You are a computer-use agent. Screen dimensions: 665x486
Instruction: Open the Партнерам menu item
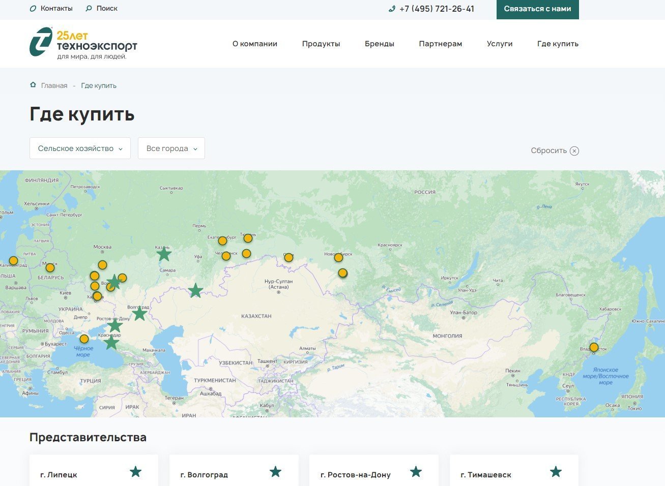(x=440, y=44)
